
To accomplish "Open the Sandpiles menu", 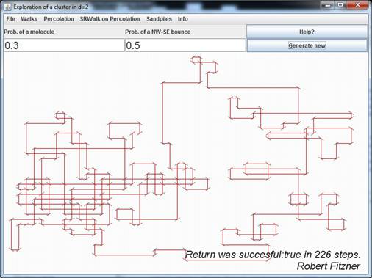I will 159,19.
